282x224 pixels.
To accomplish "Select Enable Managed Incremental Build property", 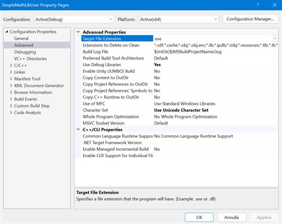I will pos(115,149).
